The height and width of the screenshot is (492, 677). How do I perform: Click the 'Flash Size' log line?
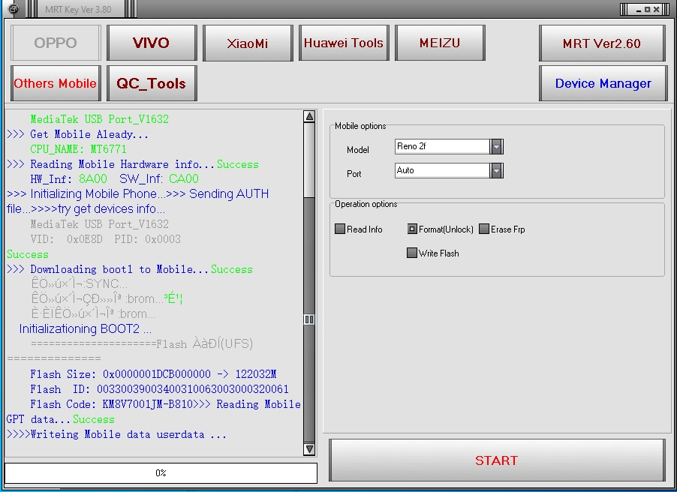(x=153, y=373)
